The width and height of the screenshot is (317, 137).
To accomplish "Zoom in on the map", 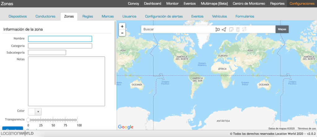I will [x=122, y=26].
